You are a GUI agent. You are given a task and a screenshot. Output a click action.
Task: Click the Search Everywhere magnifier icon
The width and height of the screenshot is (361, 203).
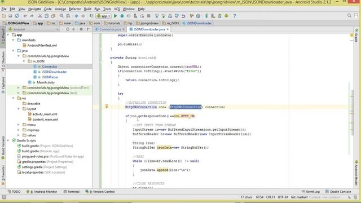coord(349,16)
